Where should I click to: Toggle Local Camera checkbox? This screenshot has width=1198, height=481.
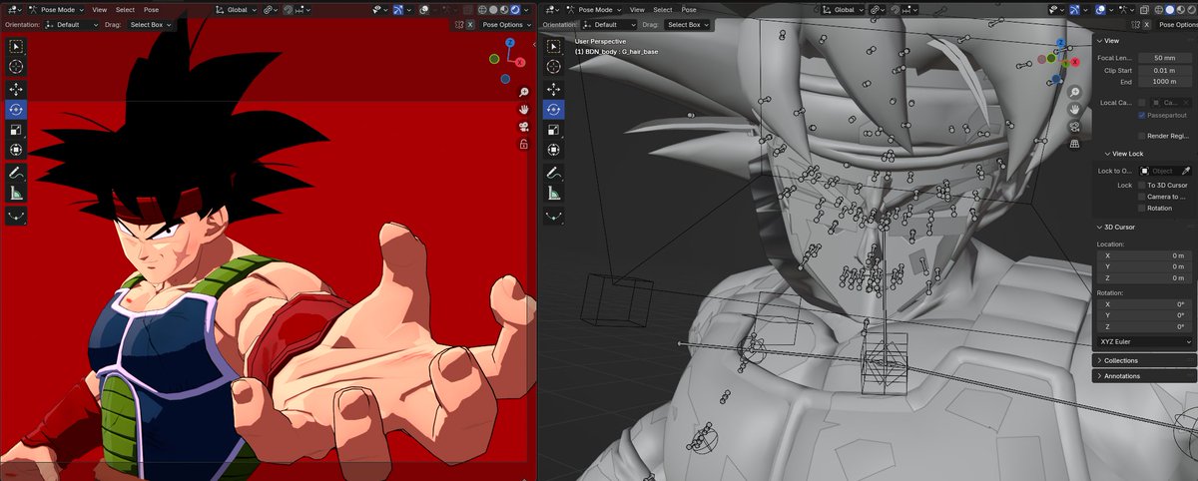[x=1142, y=102]
